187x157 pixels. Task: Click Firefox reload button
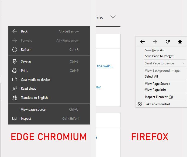168,42
